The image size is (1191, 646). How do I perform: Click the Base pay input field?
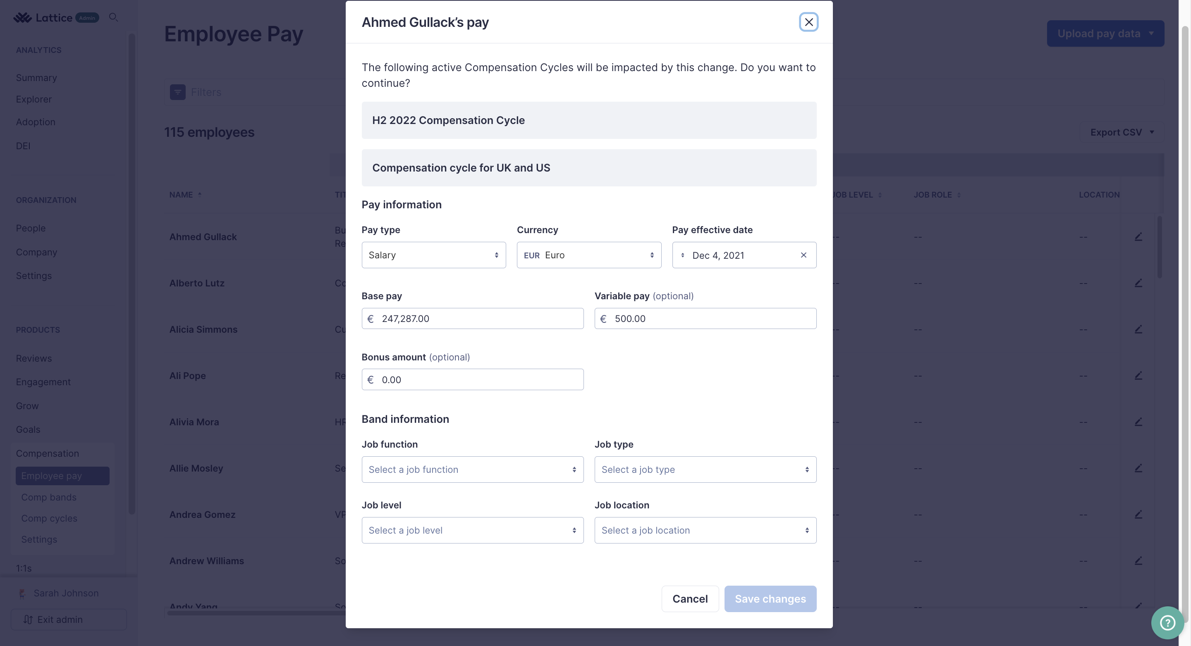pos(473,318)
